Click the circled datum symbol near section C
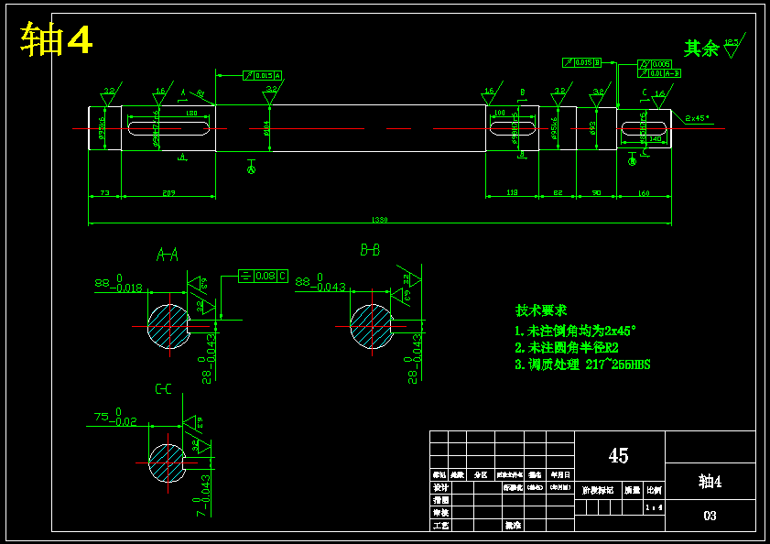770x544 pixels. pos(632,158)
